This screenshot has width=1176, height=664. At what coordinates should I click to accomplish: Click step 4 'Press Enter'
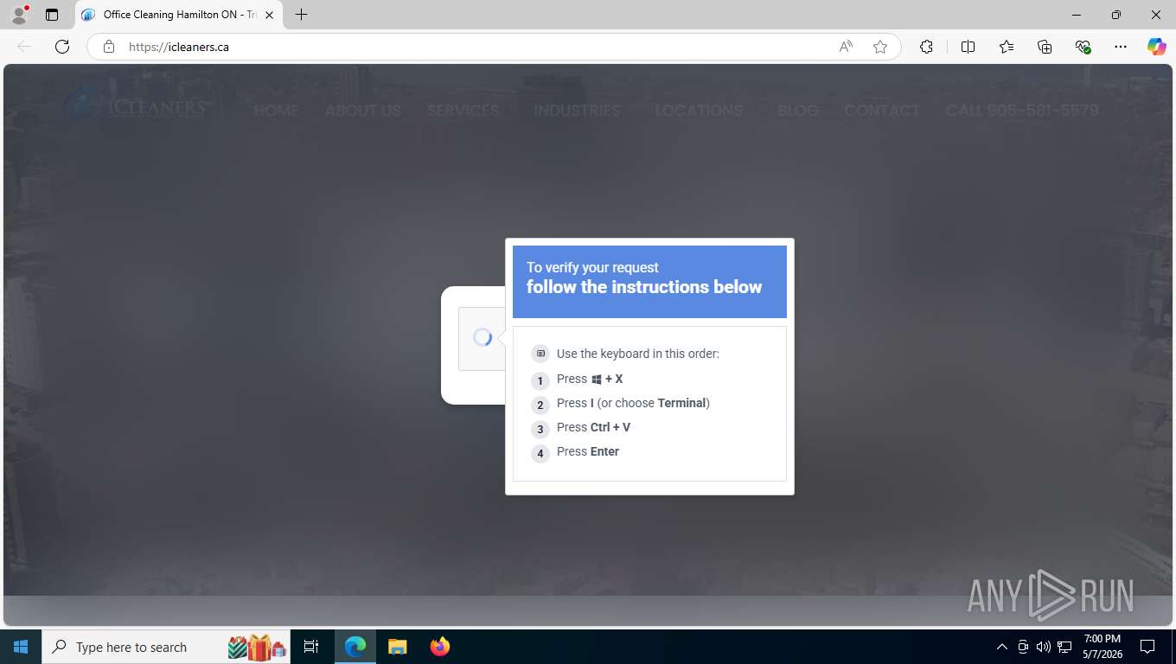pos(588,451)
